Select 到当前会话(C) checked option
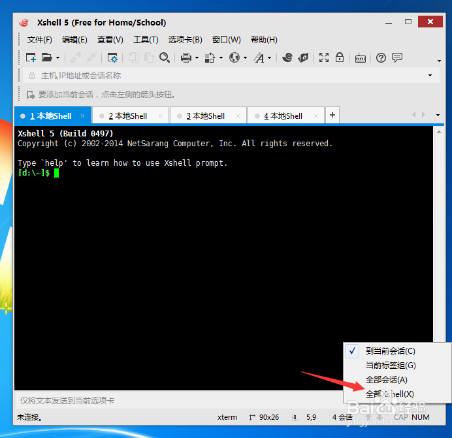Image resolution: width=452 pixels, height=438 pixels. tap(397, 351)
